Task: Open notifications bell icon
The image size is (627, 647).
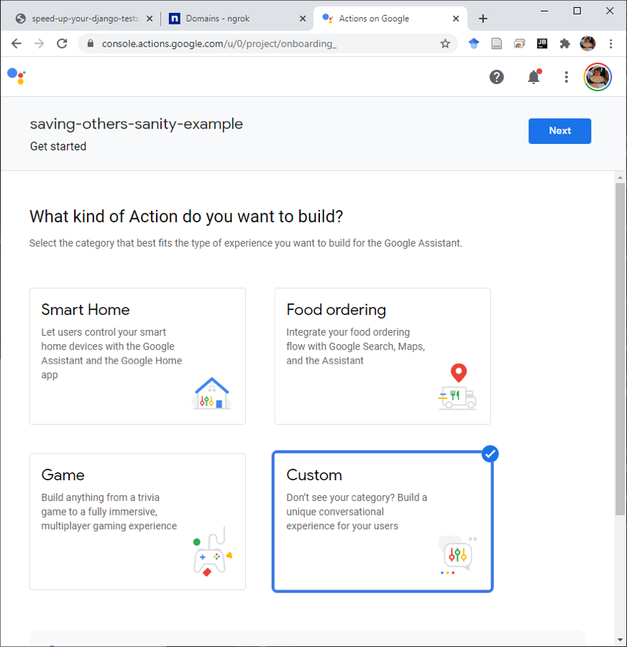Action: (x=534, y=77)
